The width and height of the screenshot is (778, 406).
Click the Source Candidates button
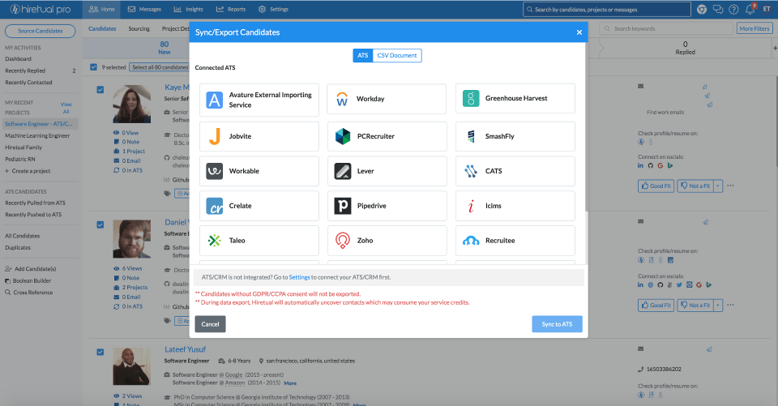click(x=41, y=31)
